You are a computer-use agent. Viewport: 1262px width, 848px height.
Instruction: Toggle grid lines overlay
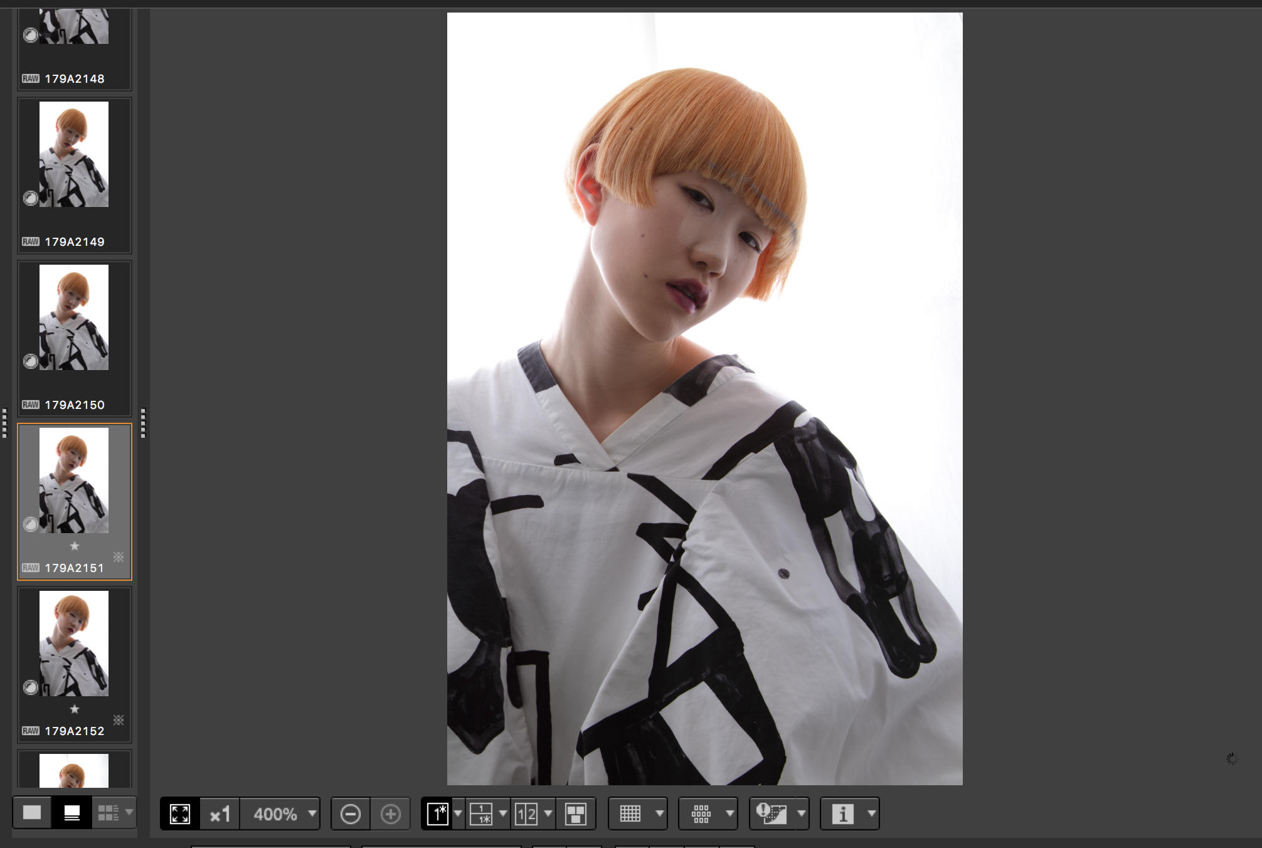coord(630,814)
